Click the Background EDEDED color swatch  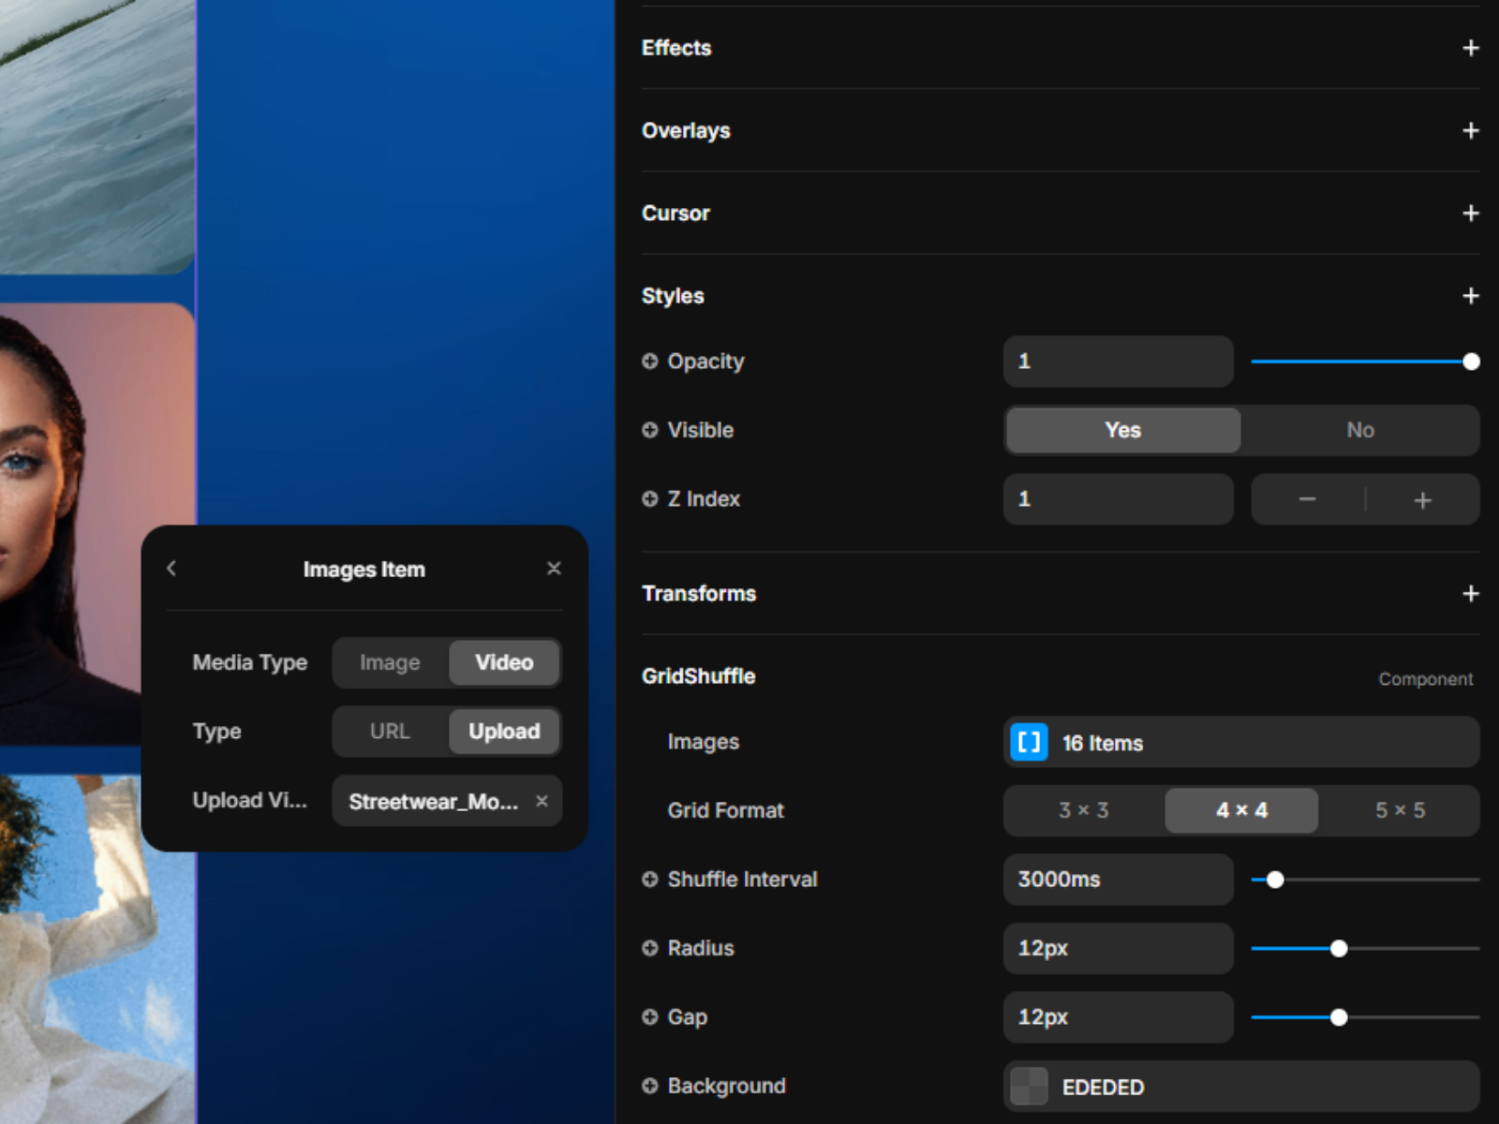1030,1087
